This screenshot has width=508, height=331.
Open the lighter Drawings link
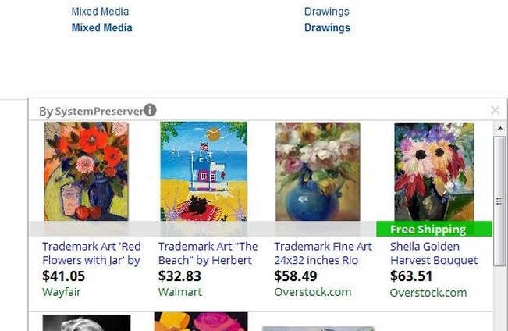click(x=326, y=12)
